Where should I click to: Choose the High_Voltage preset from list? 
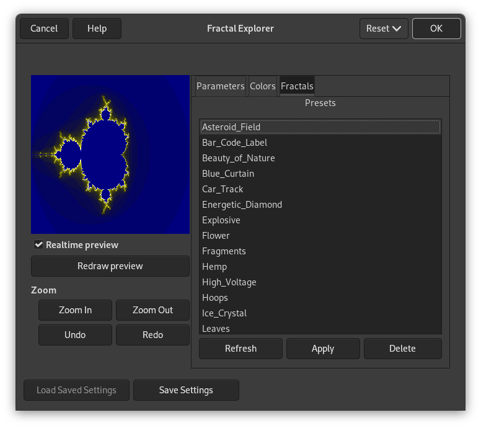point(229,282)
